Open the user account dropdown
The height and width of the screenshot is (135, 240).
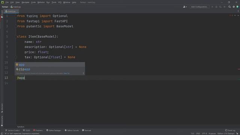click(185, 7)
